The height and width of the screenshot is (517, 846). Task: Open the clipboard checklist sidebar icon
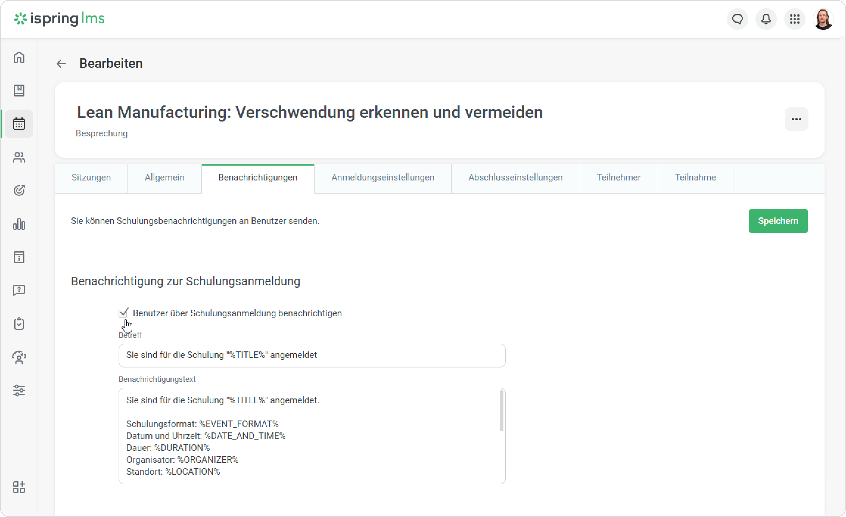(19, 324)
